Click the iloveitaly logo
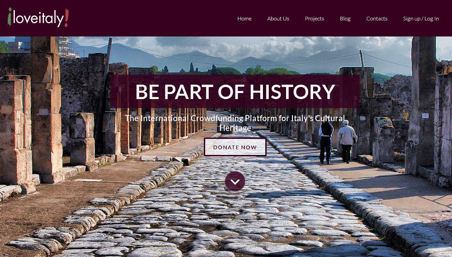Screen dimensions: 452x257 (38, 18)
